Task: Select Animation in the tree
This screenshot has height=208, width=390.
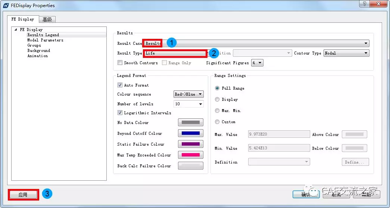Action: point(38,56)
